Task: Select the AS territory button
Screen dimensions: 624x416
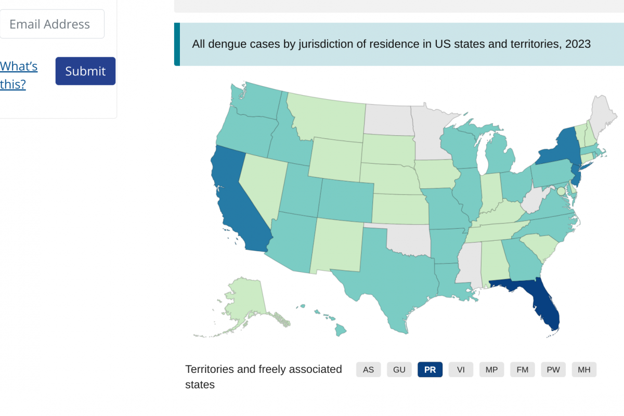Action: tap(368, 370)
